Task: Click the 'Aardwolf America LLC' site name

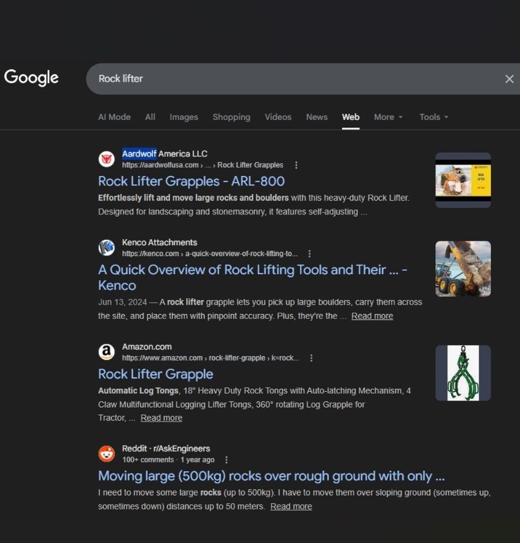Action: pyautogui.click(x=164, y=154)
